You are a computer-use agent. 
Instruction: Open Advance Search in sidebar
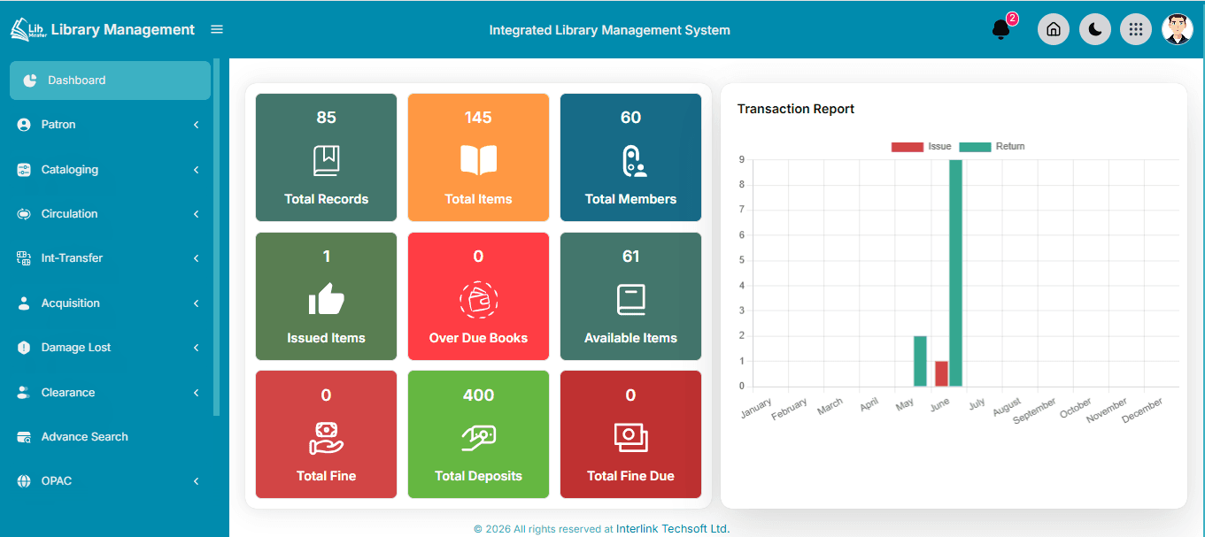pyautogui.click(x=108, y=437)
